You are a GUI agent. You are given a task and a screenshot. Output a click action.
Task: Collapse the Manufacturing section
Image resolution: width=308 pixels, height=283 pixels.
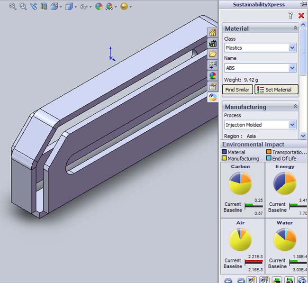pos(295,107)
